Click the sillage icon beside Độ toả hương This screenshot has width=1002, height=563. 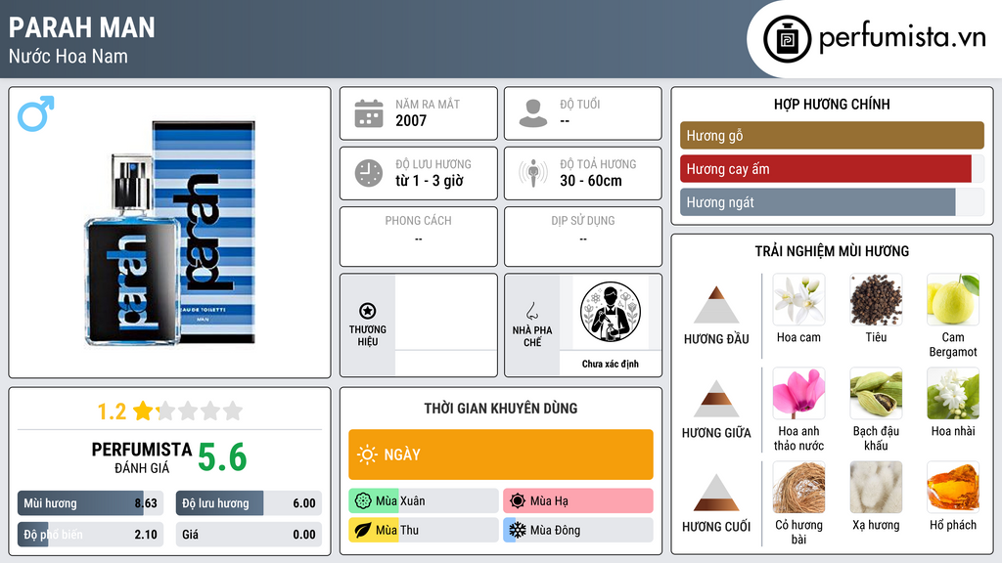pyautogui.click(x=533, y=173)
